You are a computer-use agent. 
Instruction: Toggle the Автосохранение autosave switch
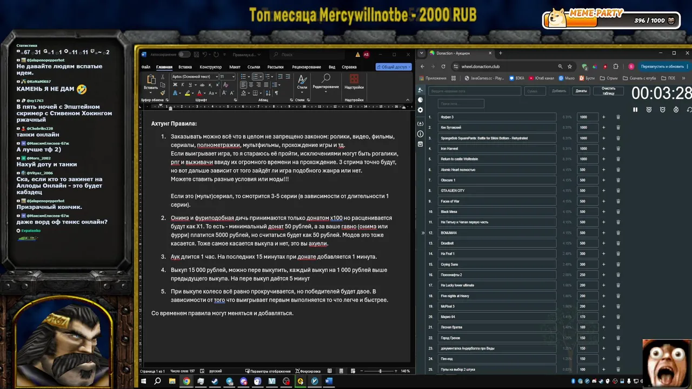(x=184, y=54)
